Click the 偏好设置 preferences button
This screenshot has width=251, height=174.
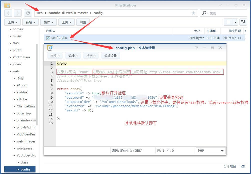point(110,56)
